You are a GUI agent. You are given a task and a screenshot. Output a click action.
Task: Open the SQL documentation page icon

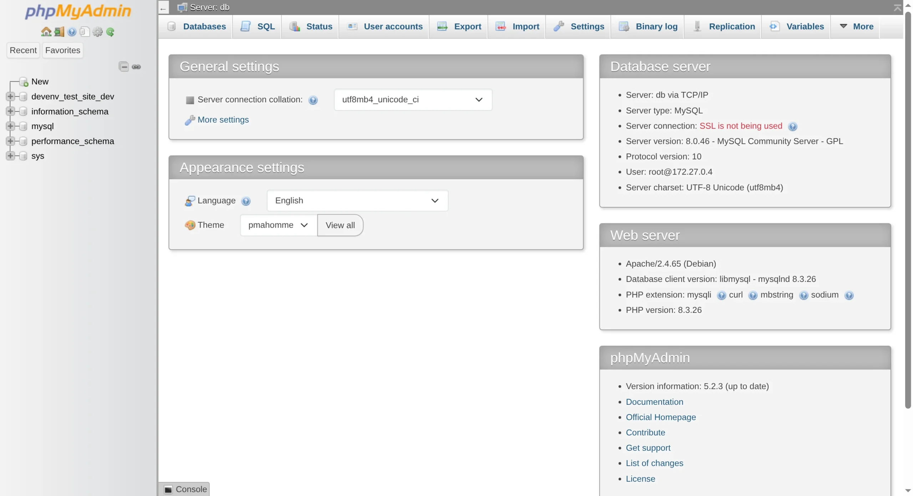[x=84, y=32]
